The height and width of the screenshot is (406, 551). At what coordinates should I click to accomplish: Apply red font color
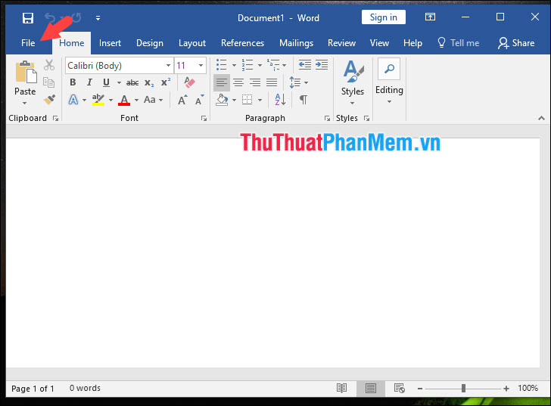click(x=124, y=100)
